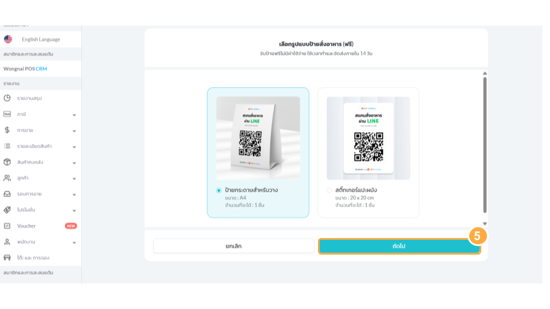
Task: Expand the product details dropdown arrow
Action: pyautogui.click(x=74, y=147)
